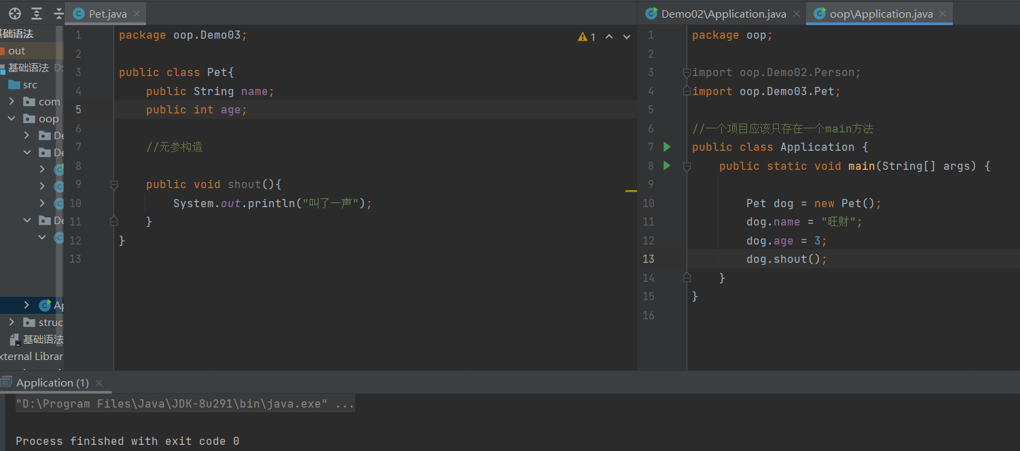
Task: Select the External Libraries tree node
Action: (x=31, y=357)
